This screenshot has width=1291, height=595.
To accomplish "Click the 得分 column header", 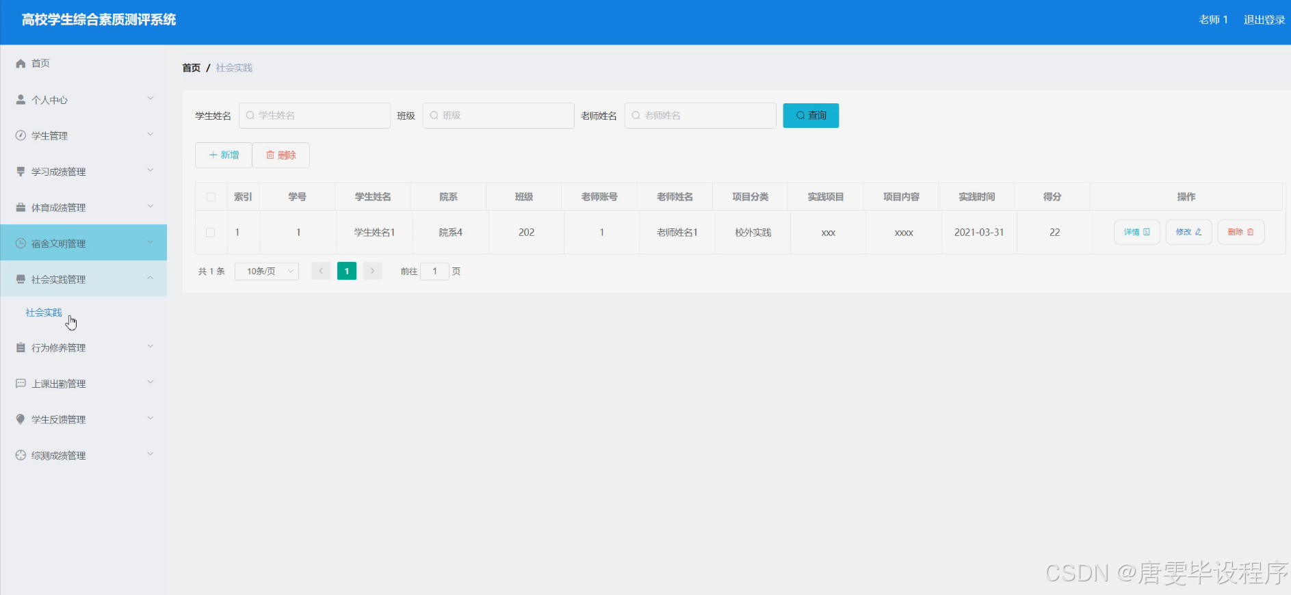I will (x=1052, y=197).
